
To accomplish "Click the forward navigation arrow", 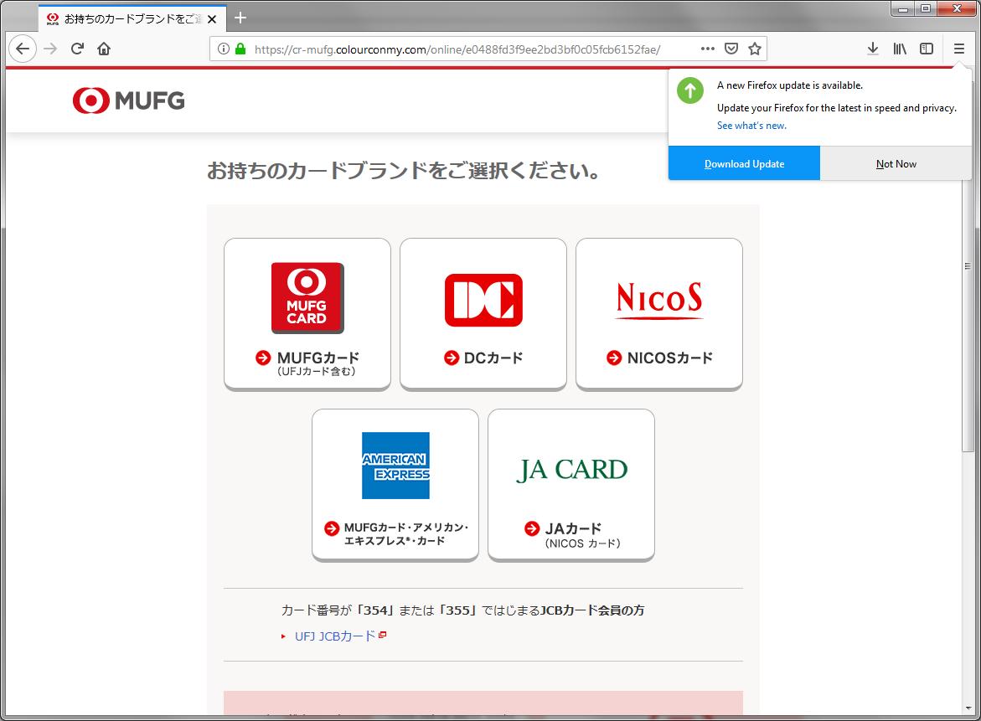I will pyautogui.click(x=50, y=49).
